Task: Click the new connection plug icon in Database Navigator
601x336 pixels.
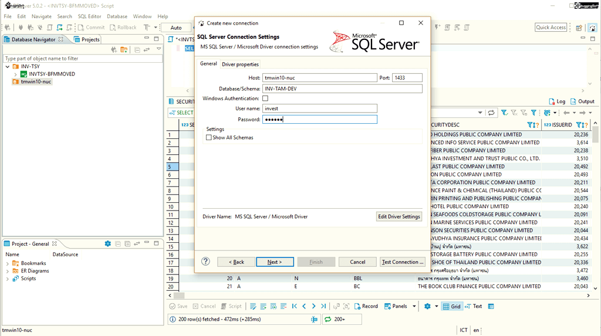Action: pos(114,49)
